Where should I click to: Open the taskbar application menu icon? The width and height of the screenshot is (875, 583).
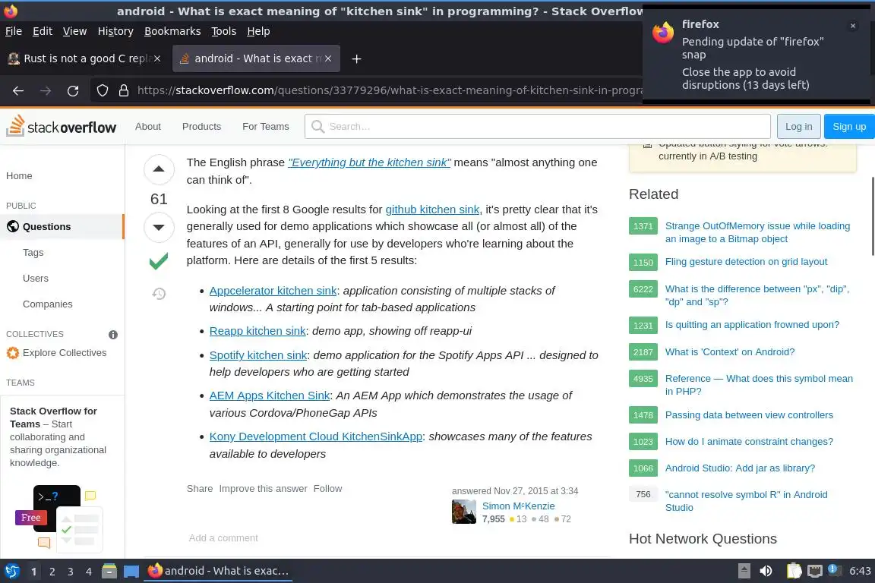click(x=11, y=572)
